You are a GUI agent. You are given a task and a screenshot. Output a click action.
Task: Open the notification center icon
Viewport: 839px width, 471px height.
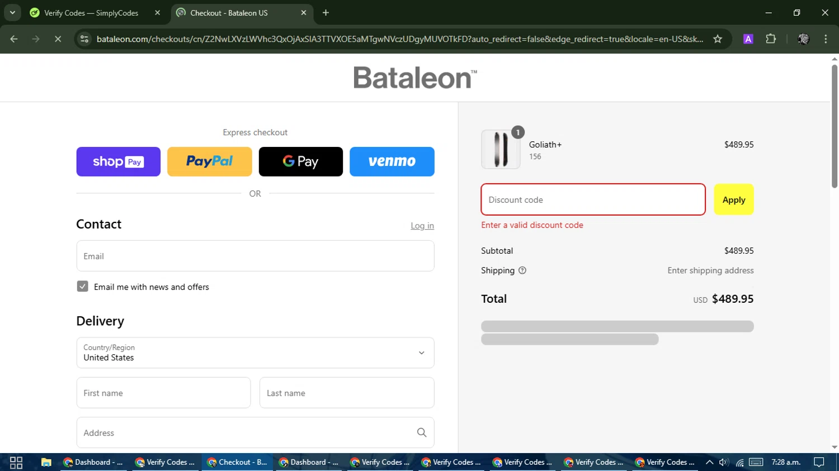[x=819, y=462]
